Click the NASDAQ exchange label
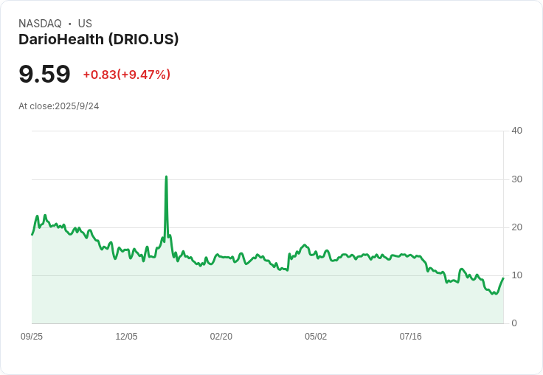 40,24
